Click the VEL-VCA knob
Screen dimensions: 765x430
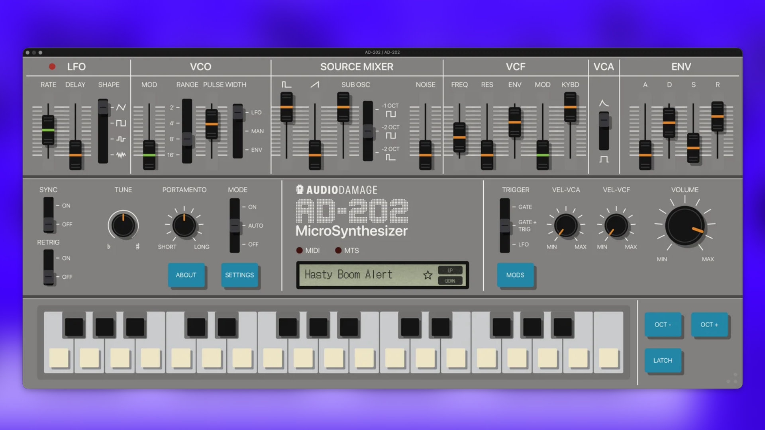pyautogui.click(x=566, y=225)
